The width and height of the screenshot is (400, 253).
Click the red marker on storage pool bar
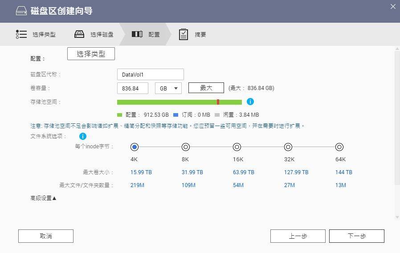[218, 102]
